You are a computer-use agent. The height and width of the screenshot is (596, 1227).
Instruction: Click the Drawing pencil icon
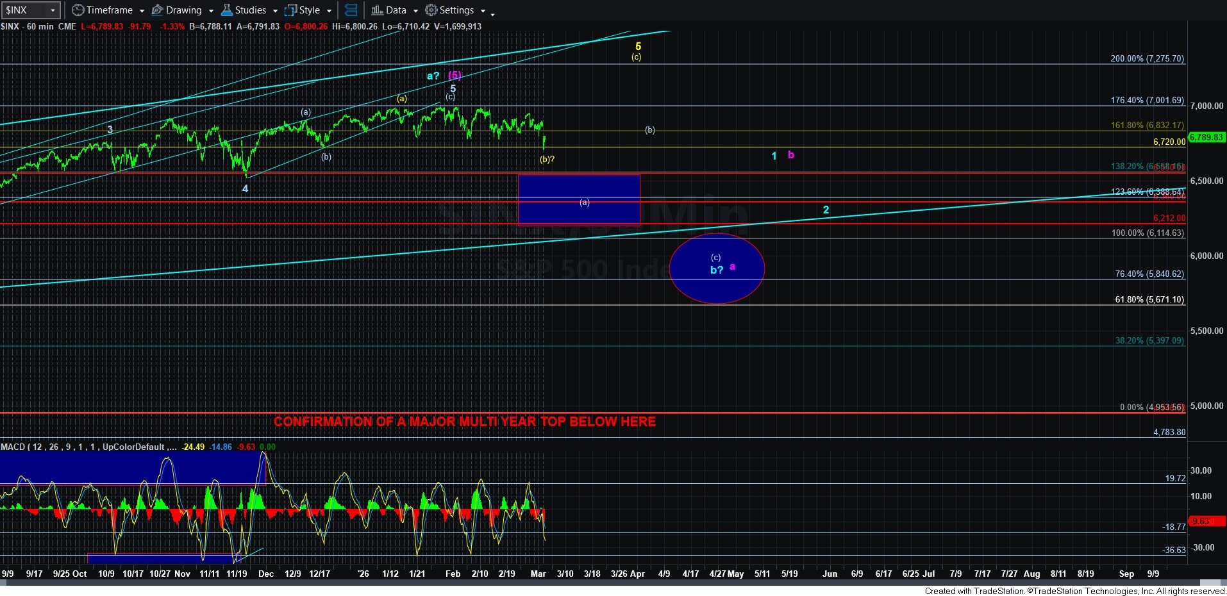pyautogui.click(x=157, y=10)
